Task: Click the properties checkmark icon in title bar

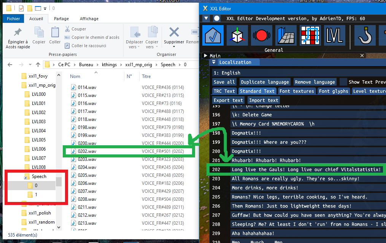Action: click(21, 8)
